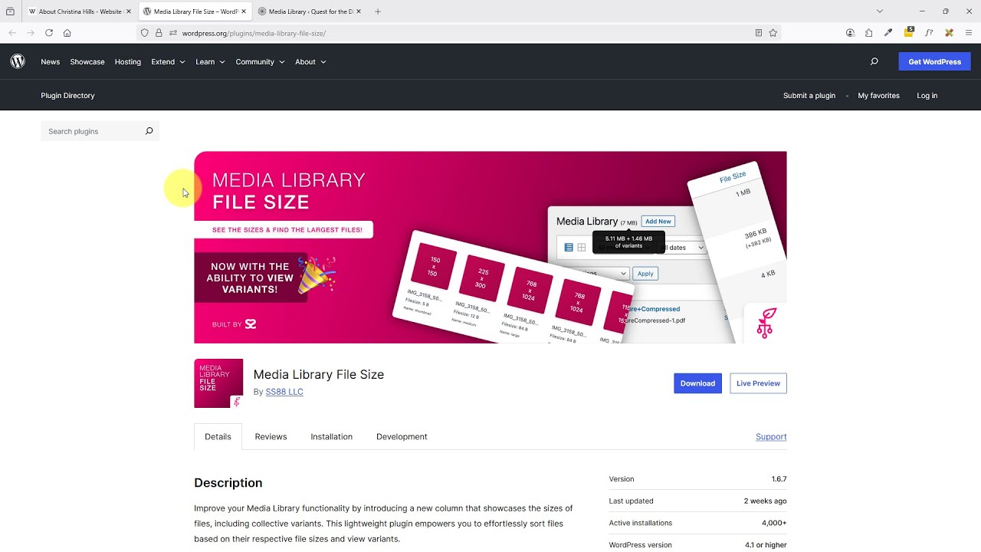
Task: Select the Installation tab
Action: pos(331,436)
